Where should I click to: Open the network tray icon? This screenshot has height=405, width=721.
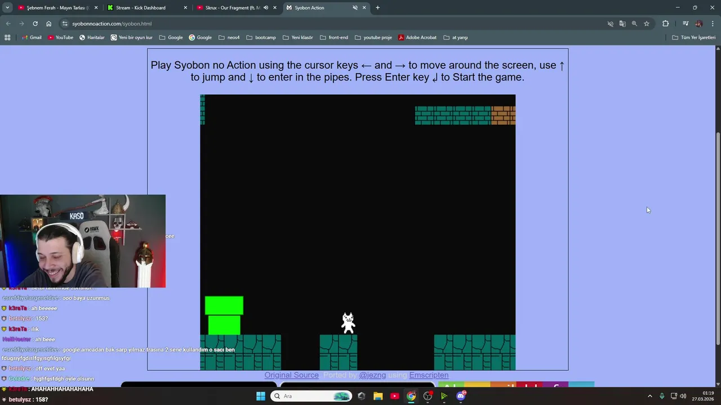click(674, 396)
